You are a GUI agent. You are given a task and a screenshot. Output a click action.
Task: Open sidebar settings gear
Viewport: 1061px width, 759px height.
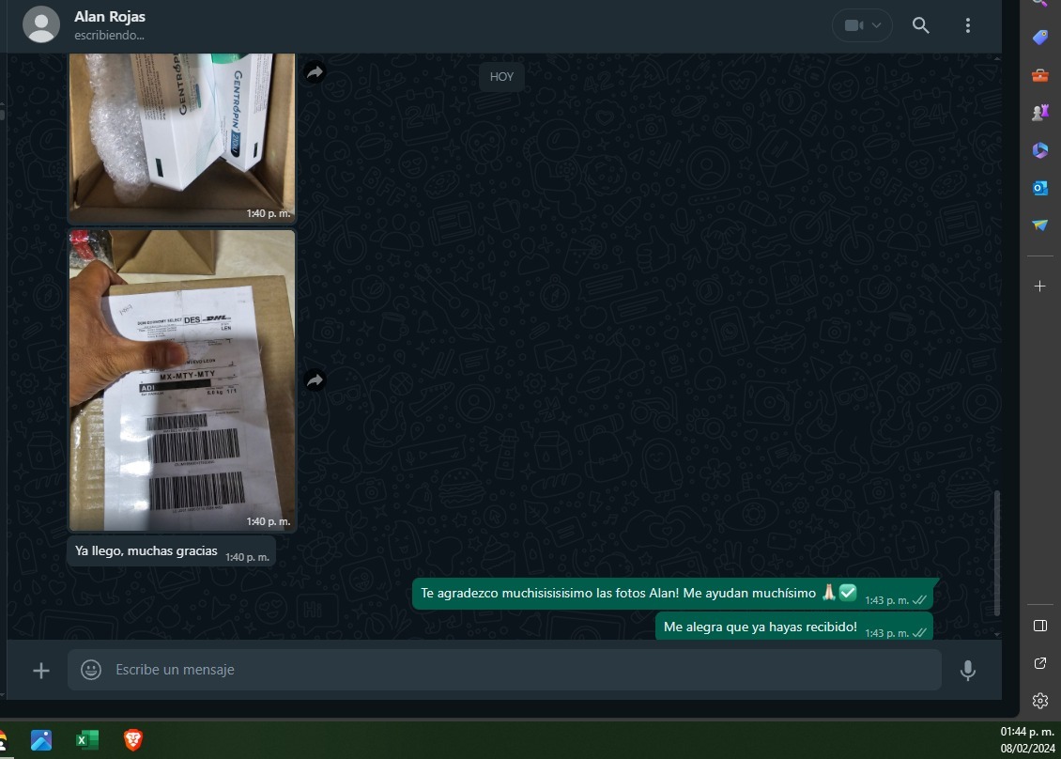(1039, 701)
